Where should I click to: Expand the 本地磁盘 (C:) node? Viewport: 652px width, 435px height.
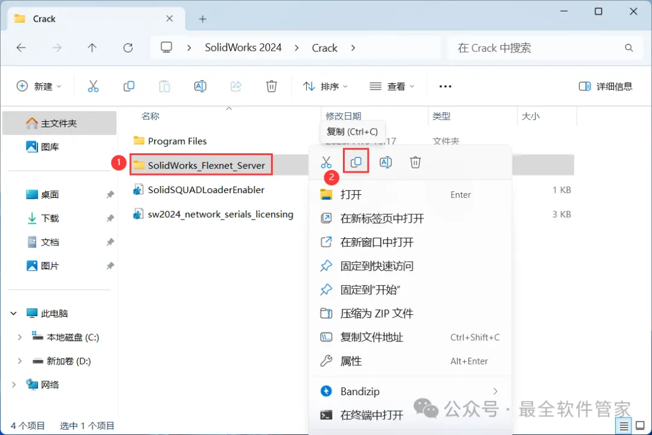pos(19,337)
